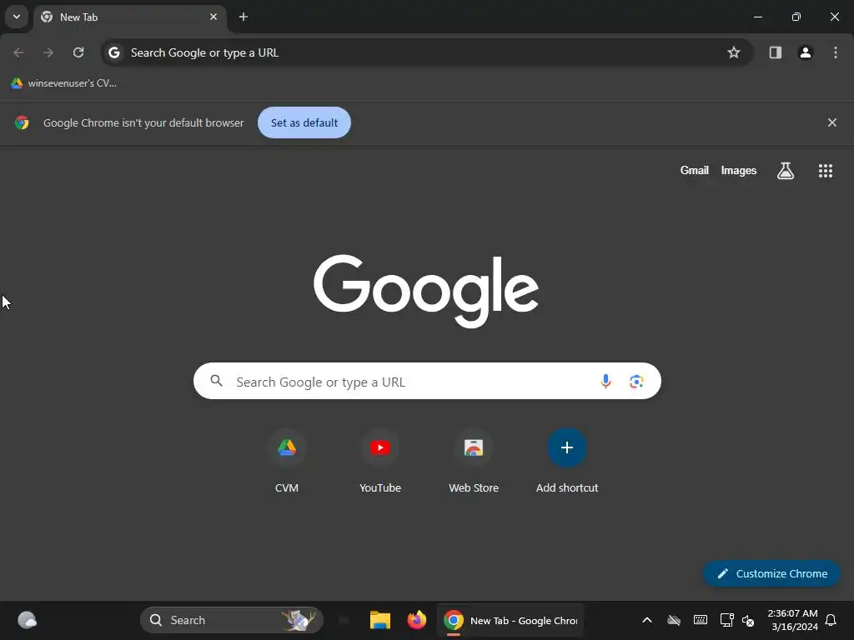
Task: Dismiss the default browser notification bar
Action: pos(831,122)
